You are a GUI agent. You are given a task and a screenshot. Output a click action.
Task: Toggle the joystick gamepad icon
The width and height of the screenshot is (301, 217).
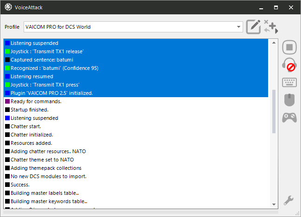(289, 118)
